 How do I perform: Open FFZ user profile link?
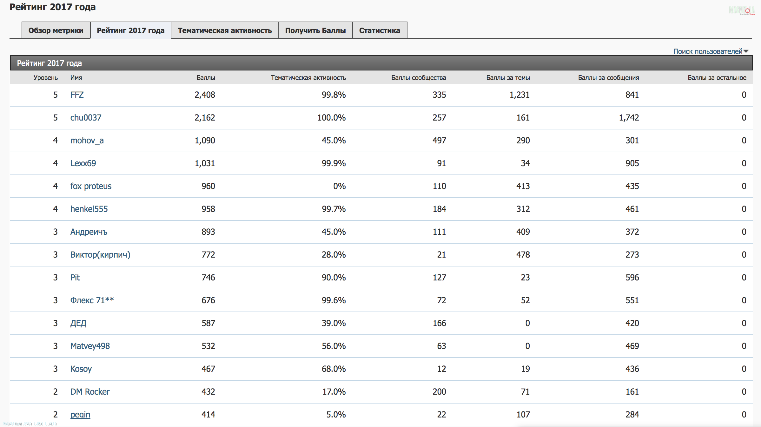[x=77, y=95]
